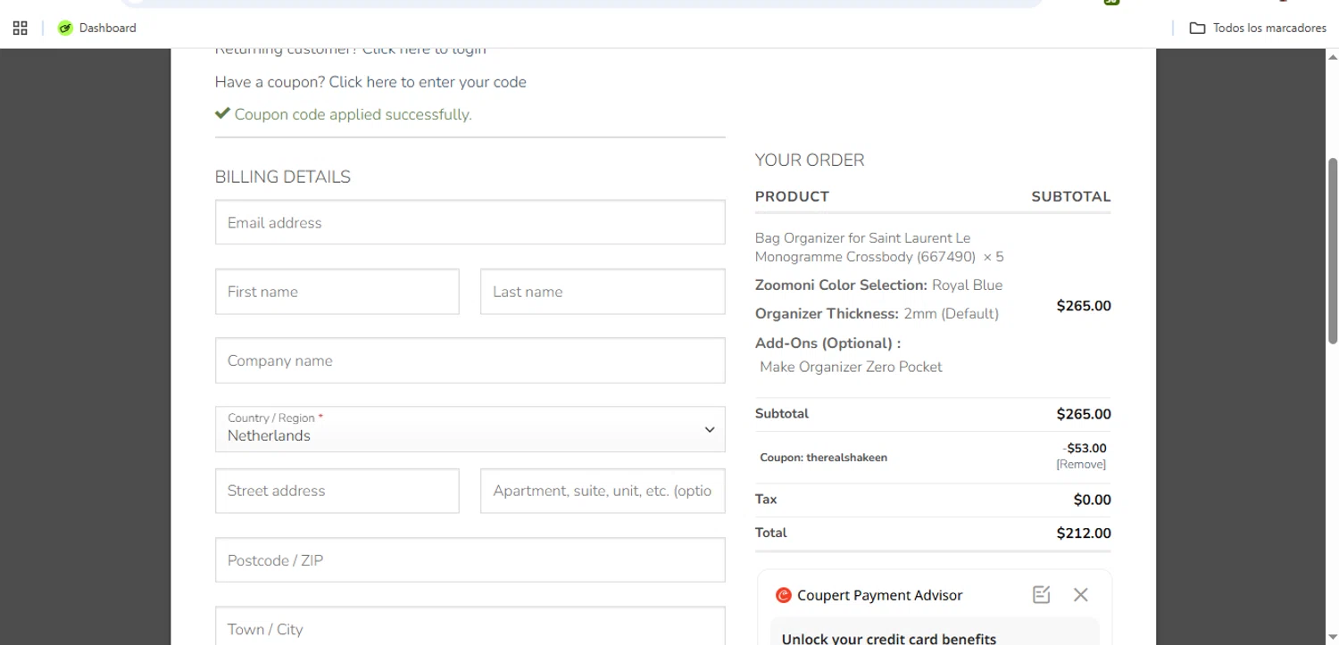Click Coupon code applied successfully message
1339x645 pixels.
353,114
